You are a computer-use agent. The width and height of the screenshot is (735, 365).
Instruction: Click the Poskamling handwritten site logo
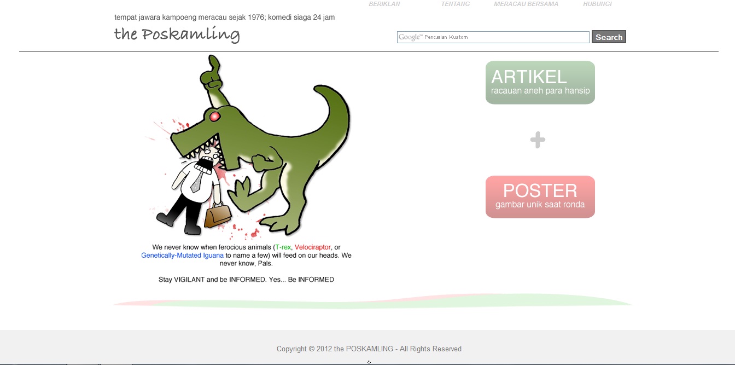(x=177, y=34)
